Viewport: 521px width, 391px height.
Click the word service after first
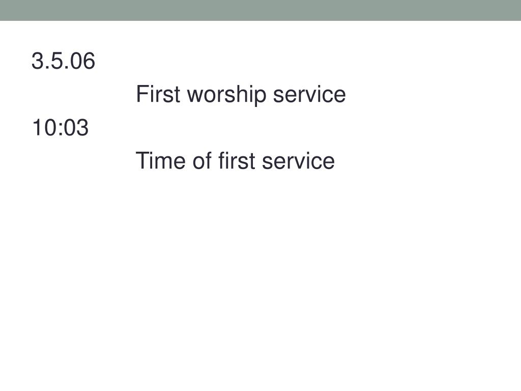(298, 161)
